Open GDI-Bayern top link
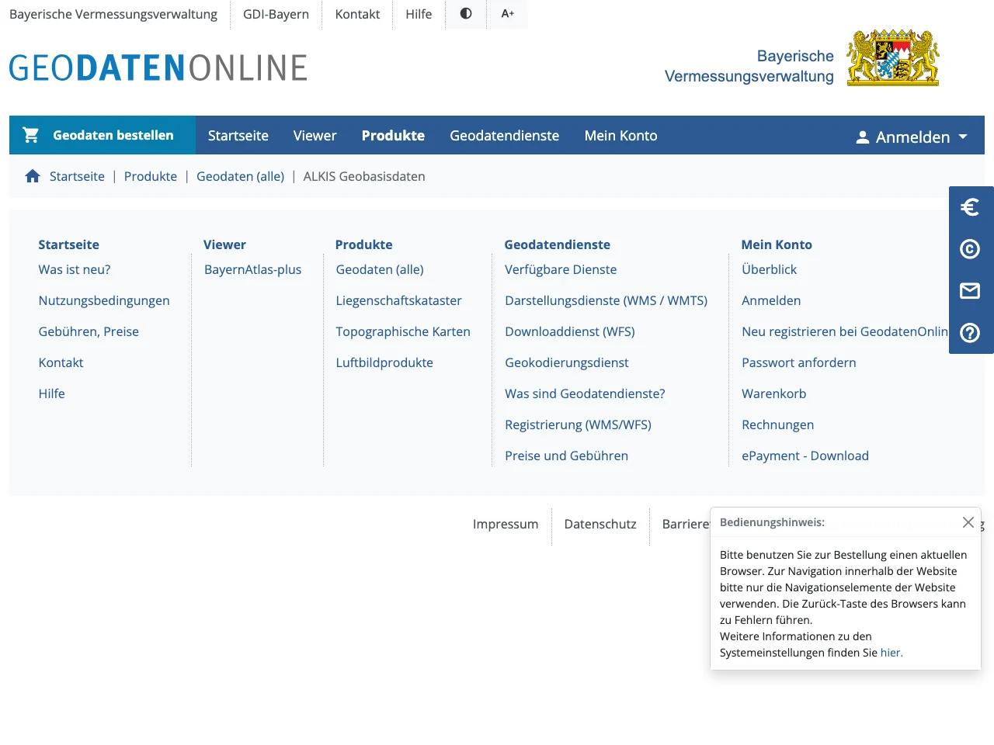Image resolution: width=994 pixels, height=745 pixels. pos(276,14)
